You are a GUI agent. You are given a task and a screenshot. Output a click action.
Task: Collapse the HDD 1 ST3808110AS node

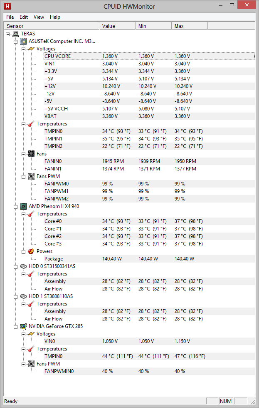tap(15, 297)
